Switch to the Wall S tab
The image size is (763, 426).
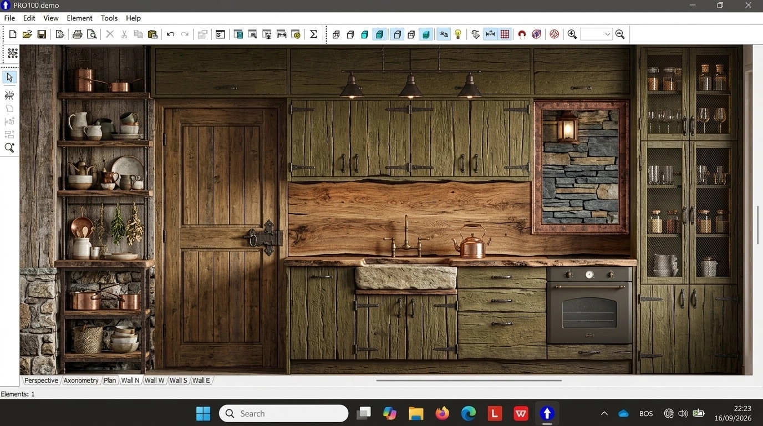coord(179,381)
